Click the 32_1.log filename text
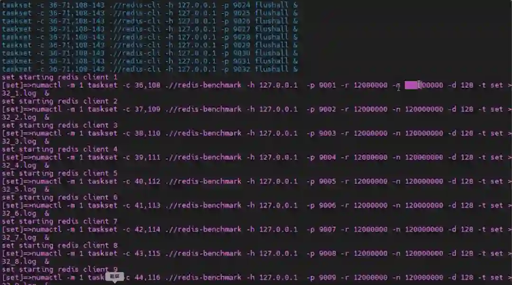512x285 pixels. coord(19,93)
